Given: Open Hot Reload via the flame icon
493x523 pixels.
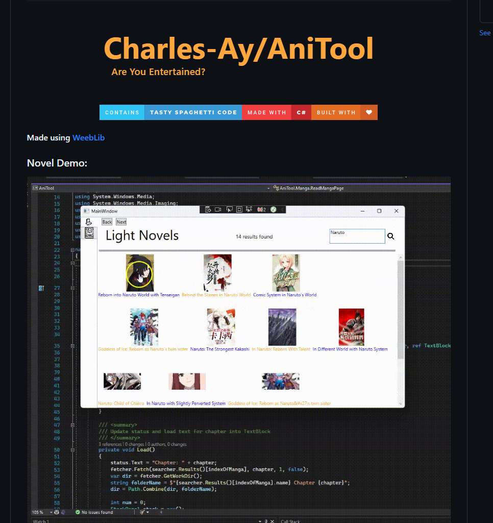Looking at the screenshot, I should coord(259,209).
